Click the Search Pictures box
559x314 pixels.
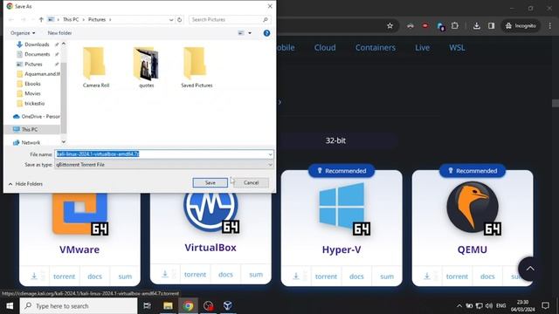230,19
